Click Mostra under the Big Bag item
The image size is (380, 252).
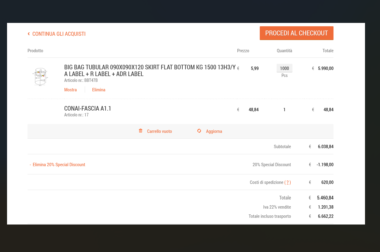coord(70,90)
